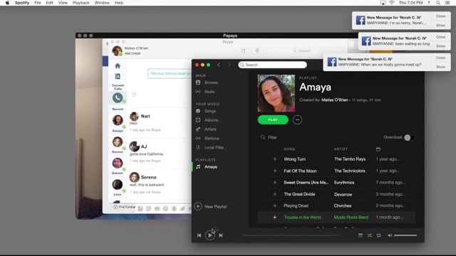Screen dimensions: 456x256
Task: Toggle repeat playback icon
Action: click(x=378, y=235)
